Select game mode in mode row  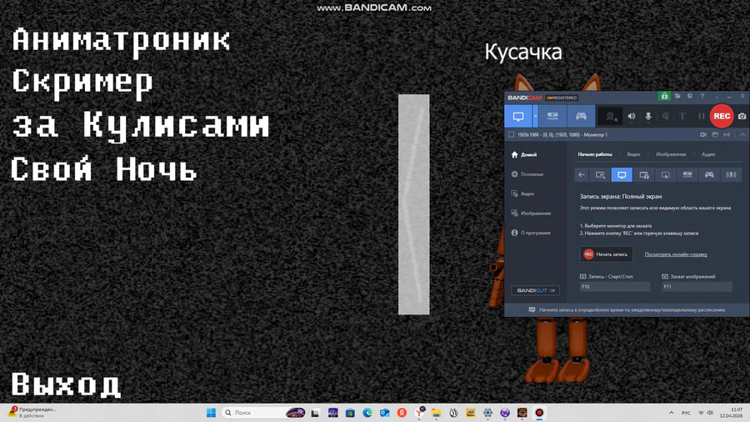click(709, 174)
